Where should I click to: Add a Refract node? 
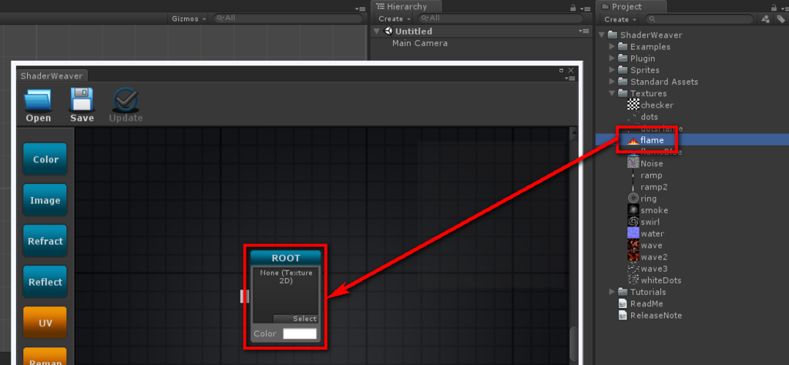pos(45,241)
